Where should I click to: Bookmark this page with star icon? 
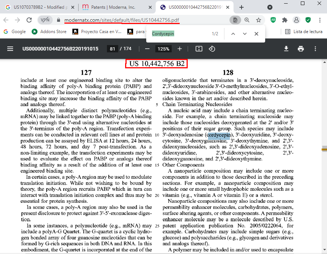pyautogui.click(x=259, y=20)
